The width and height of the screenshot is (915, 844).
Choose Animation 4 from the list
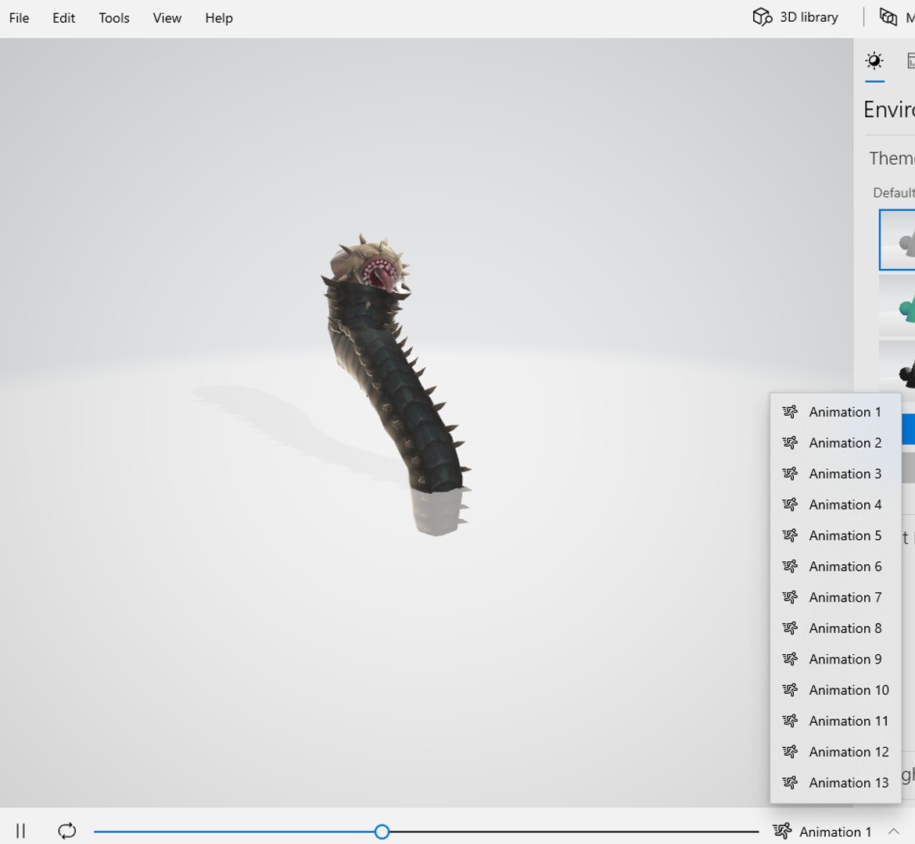click(836, 505)
